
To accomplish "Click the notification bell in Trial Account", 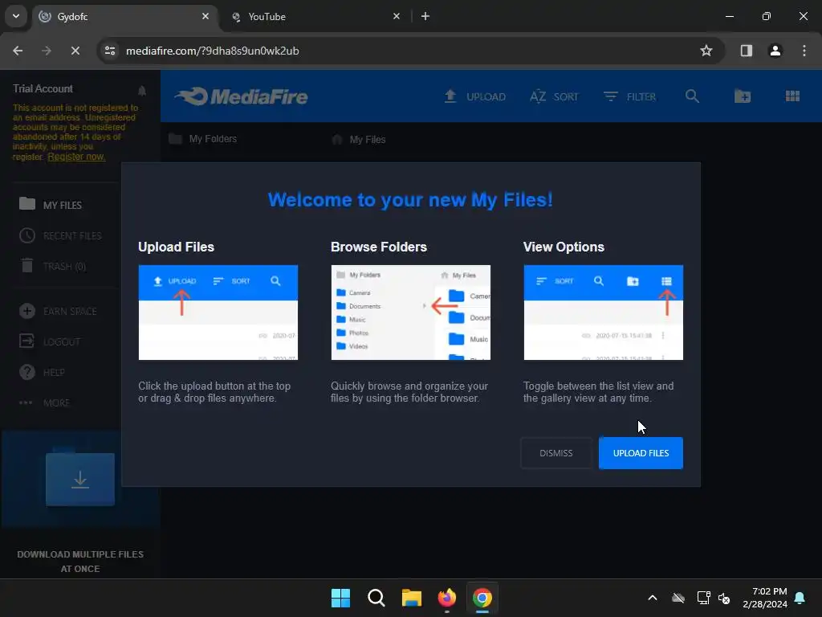I will (x=141, y=91).
